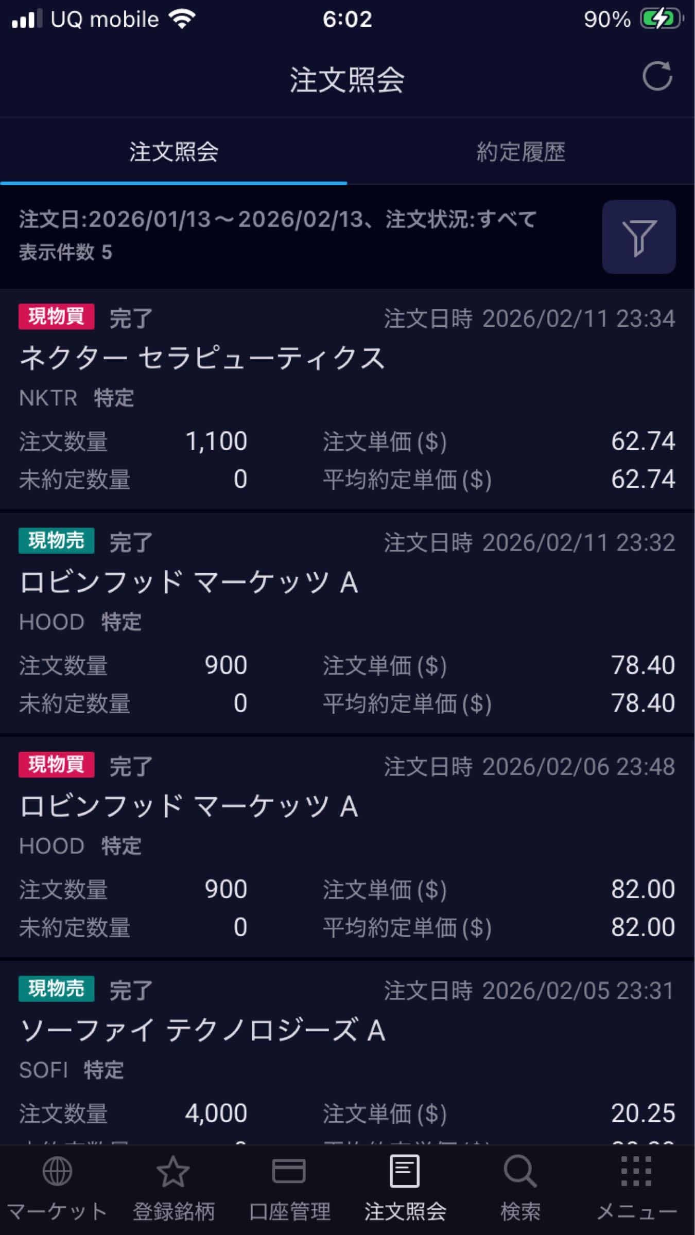Viewport: 695px width, 1235px height.
Task: Tap the refresh icon in header
Action: pos(657,77)
